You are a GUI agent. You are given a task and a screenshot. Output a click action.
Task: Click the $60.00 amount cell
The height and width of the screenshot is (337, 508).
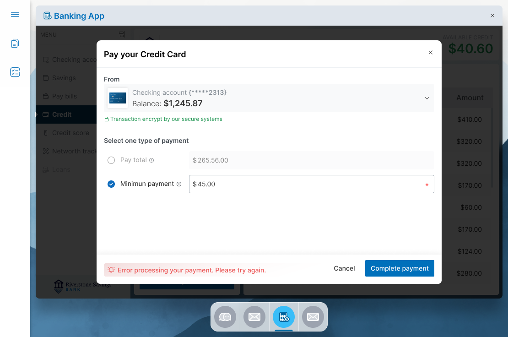pyautogui.click(x=471, y=207)
